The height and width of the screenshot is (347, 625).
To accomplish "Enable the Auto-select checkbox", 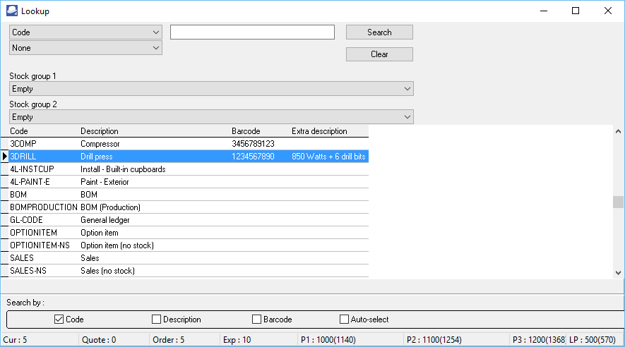I will [x=345, y=319].
